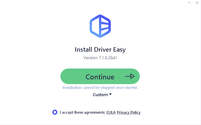Click the word 'Easy' in the heading

tap(119, 49)
